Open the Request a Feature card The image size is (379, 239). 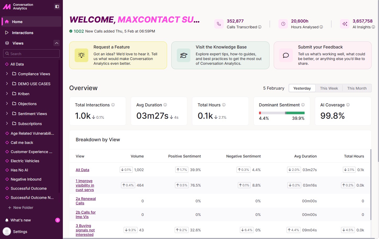(x=118, y=55)
